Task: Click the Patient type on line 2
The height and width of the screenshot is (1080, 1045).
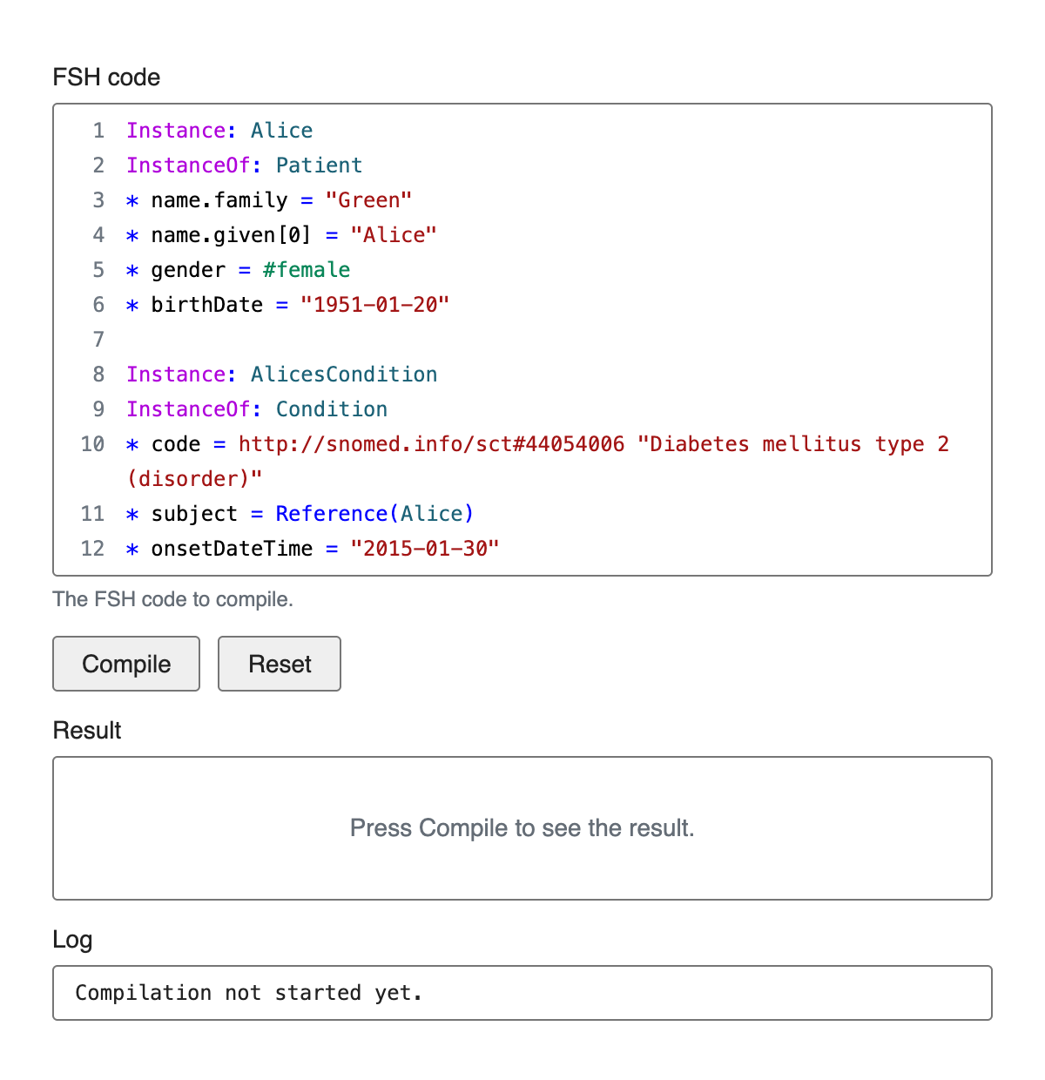Action: pyautogui.click(x=319, y=165)
